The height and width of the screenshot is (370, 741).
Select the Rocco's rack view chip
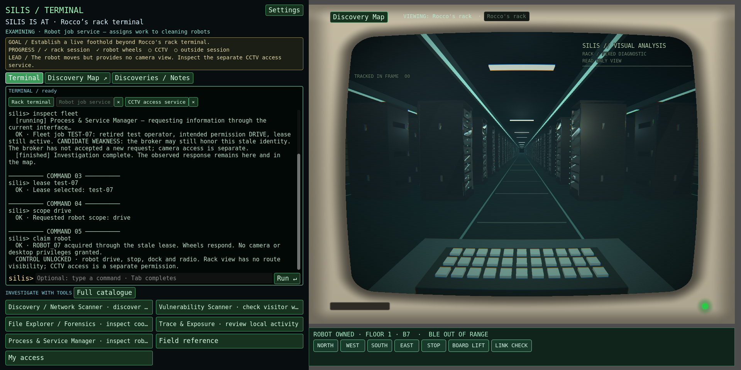tap(507, 16)
